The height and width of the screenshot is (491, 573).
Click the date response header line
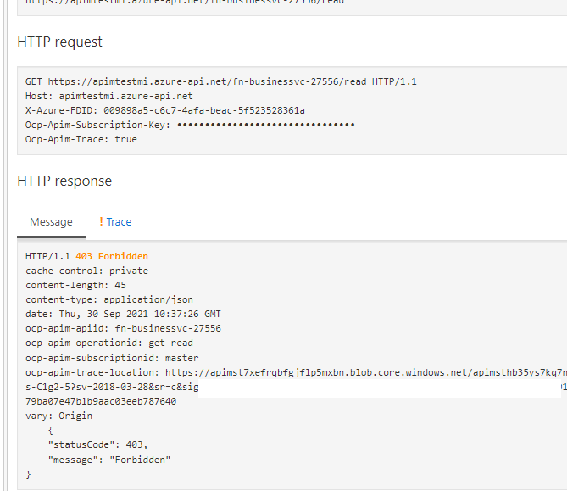[123, 314]
